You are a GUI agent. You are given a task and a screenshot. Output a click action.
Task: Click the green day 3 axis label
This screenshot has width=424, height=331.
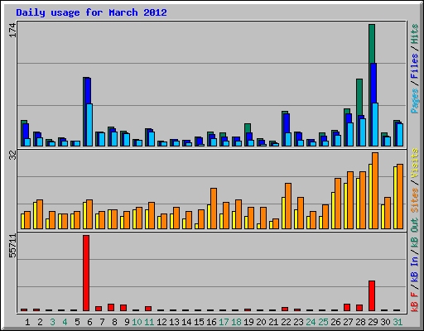pos(52,322)
